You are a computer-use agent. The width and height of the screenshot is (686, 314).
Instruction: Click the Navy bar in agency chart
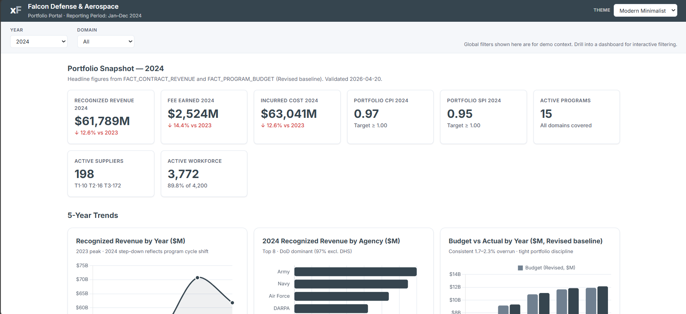click(x=351, y=284)
